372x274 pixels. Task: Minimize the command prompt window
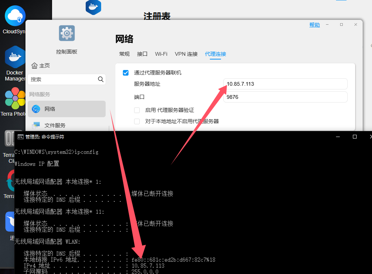tap(338, 137)
